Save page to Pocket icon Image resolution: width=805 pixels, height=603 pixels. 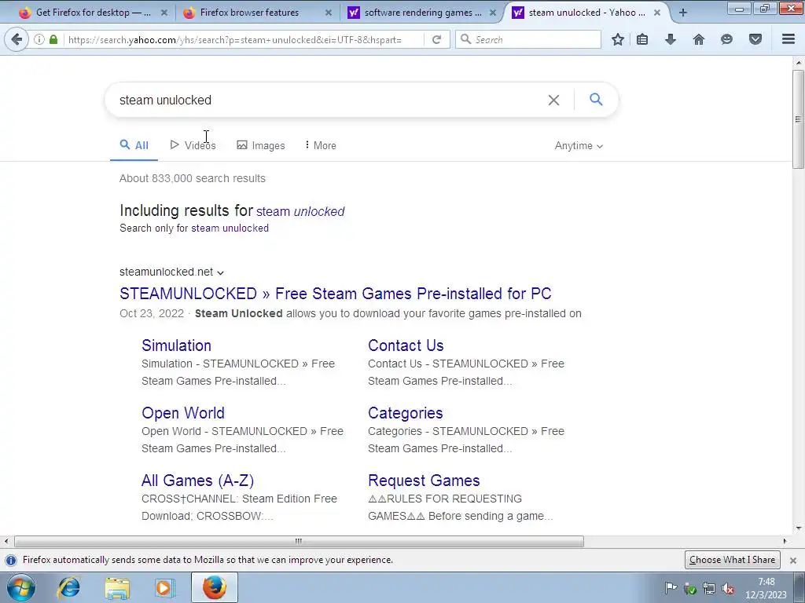(x=755, y=39)
